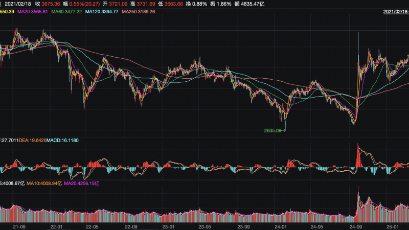Click the 23-05 time axis label
This screenshot has height=230, width=409.
tap(204, 225)
